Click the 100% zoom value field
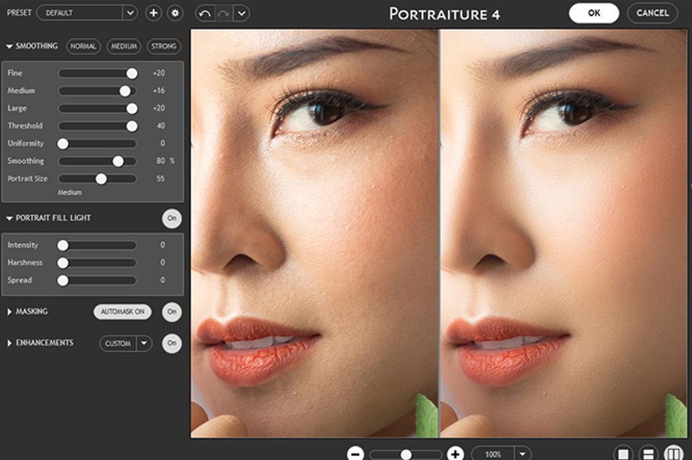The image size is (692, 460). tap(493, 454)
